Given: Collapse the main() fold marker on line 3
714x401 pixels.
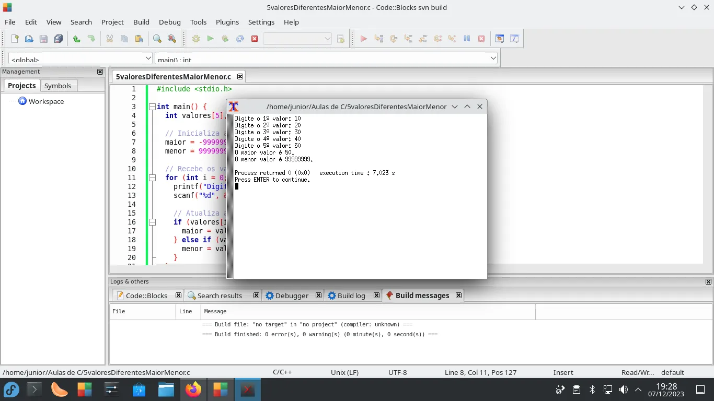Looking at the screenshot, I should click(x=152, y=107).
